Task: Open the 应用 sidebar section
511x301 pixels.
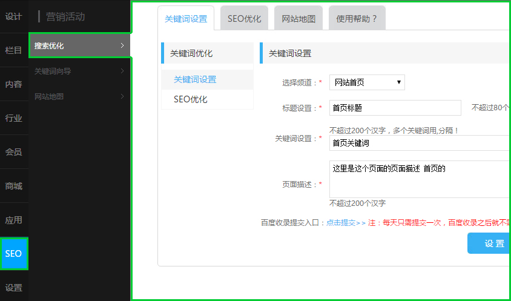Action: [x=13, y=220]
